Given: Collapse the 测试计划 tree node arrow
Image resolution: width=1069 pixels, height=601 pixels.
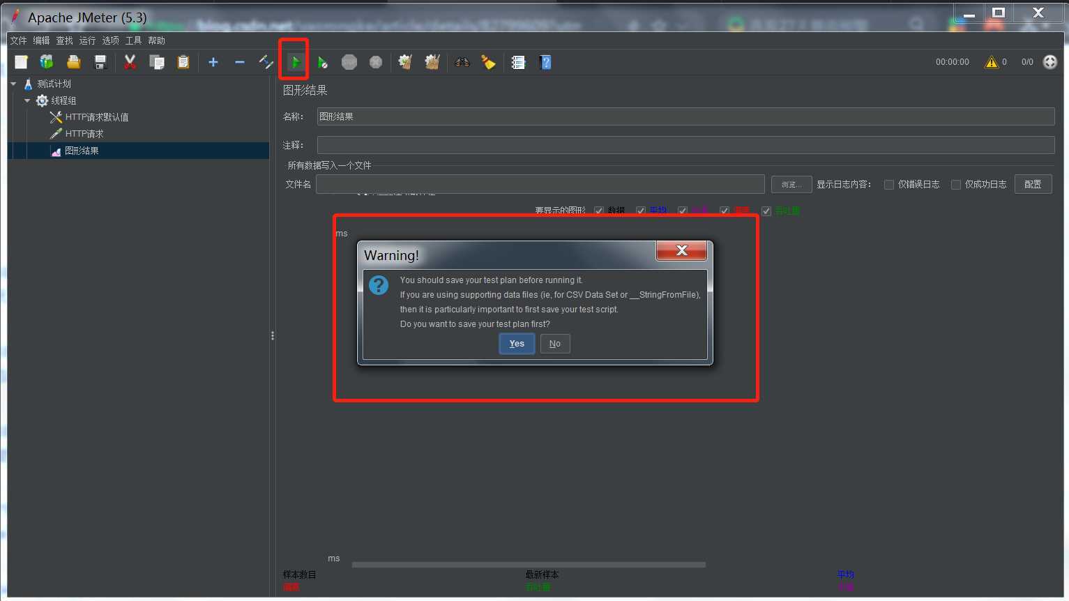Looking at the screenshot, I should pos(13,84).
